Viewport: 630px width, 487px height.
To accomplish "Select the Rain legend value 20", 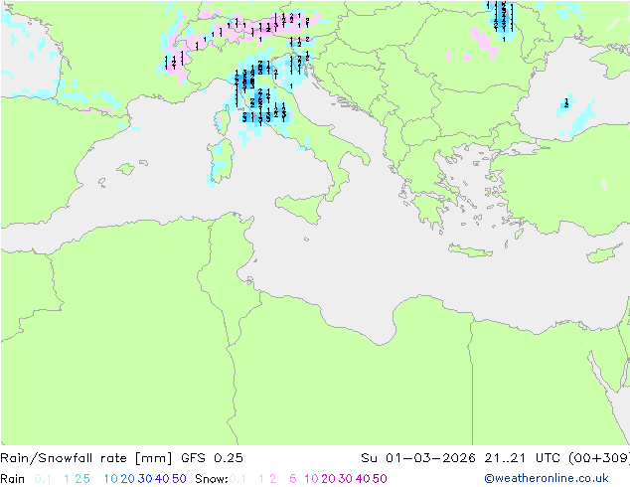I will tap(127, 479).
